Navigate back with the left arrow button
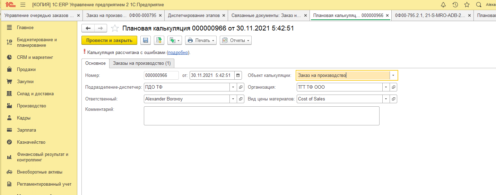Viewport: 496px width, 195px height. click(x=88, y=28)
